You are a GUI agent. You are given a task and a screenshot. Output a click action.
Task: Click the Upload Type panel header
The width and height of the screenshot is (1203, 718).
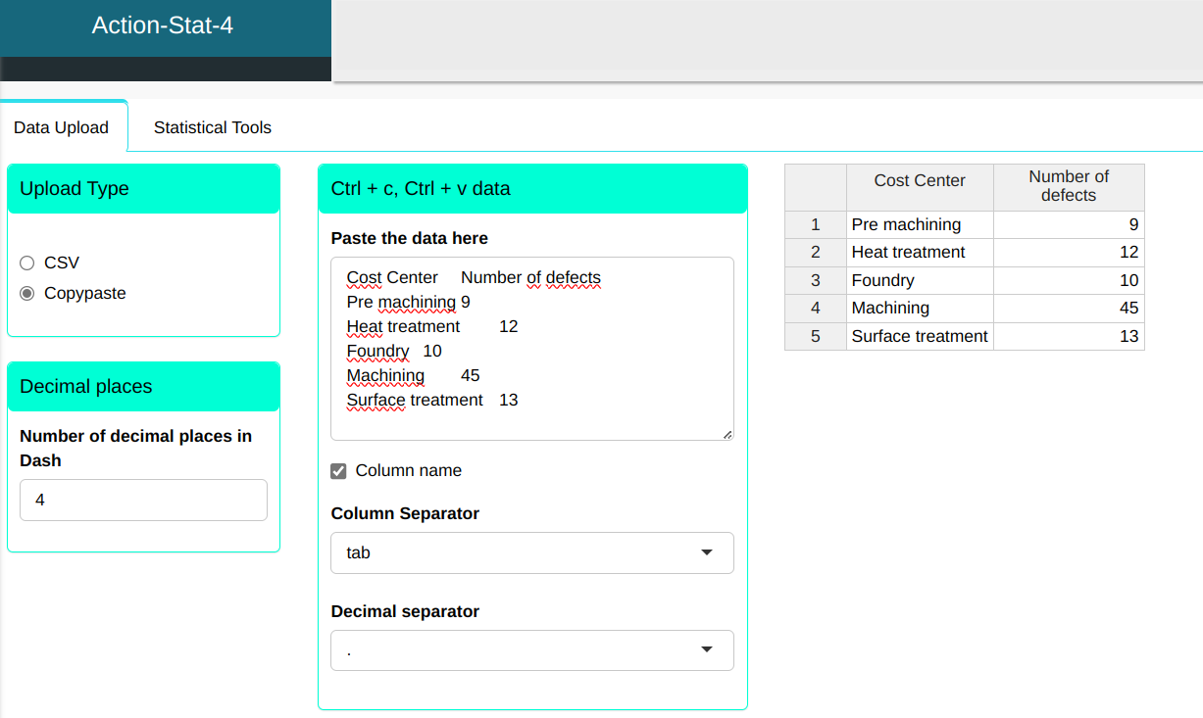(143, 189)
